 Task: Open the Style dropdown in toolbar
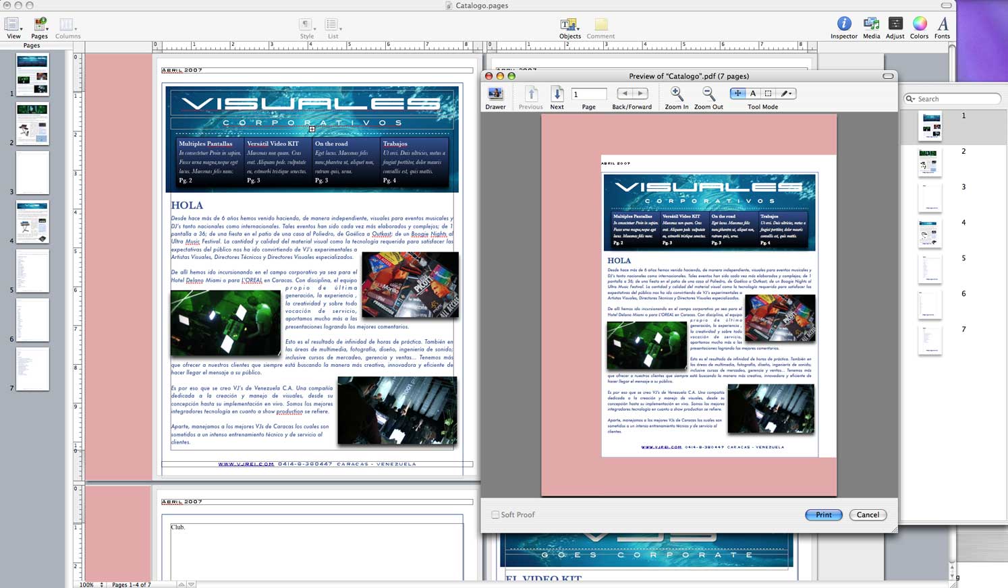[x=307, y=25]
